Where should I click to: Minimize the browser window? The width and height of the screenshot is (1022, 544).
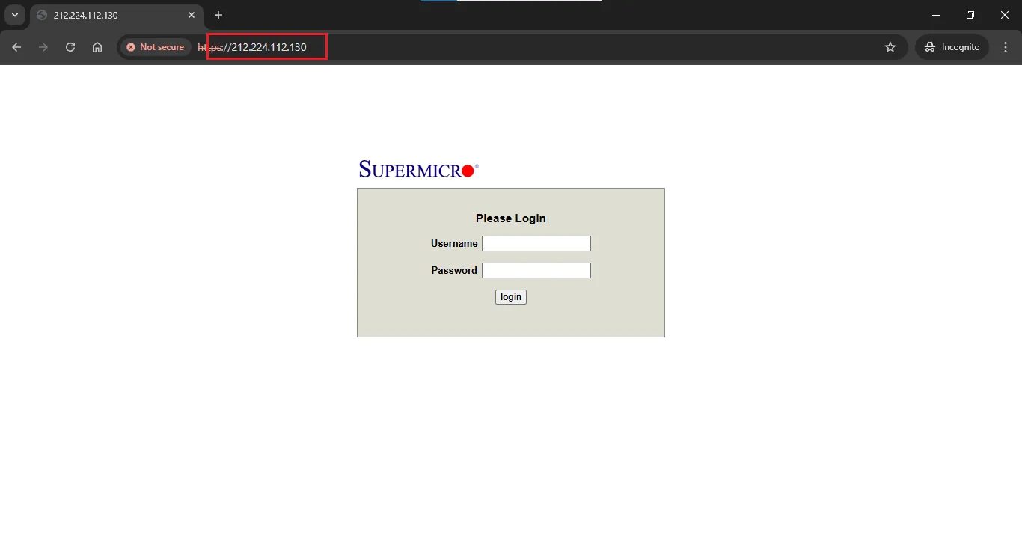(935, 15)
